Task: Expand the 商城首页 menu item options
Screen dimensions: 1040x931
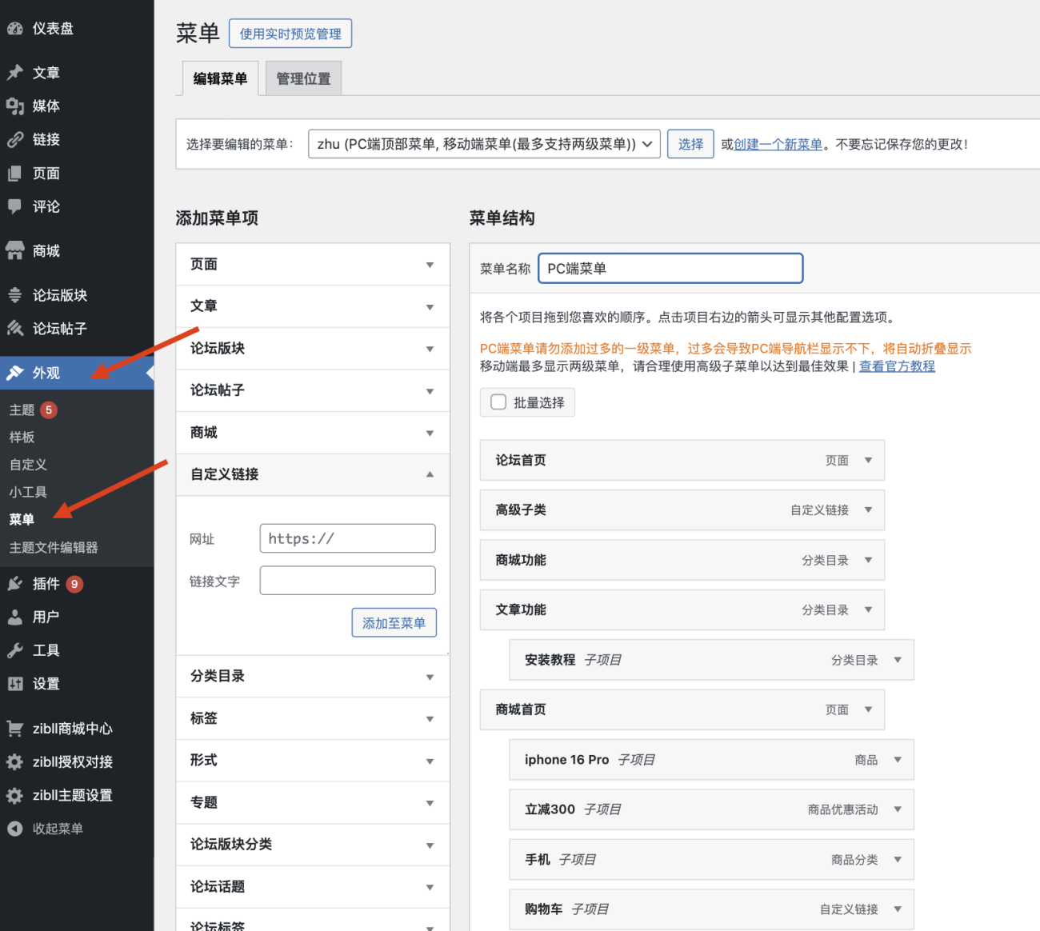Action: tap(869, 709)
